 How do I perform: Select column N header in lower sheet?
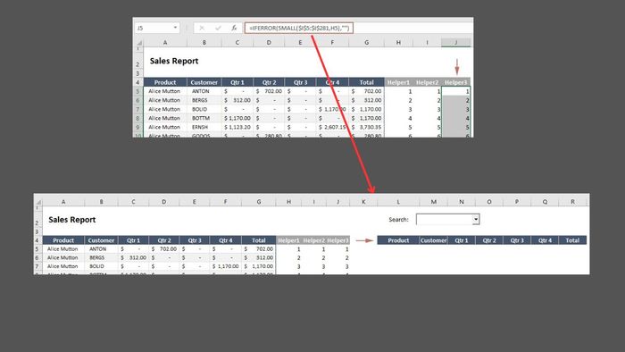tap(462, 202)
